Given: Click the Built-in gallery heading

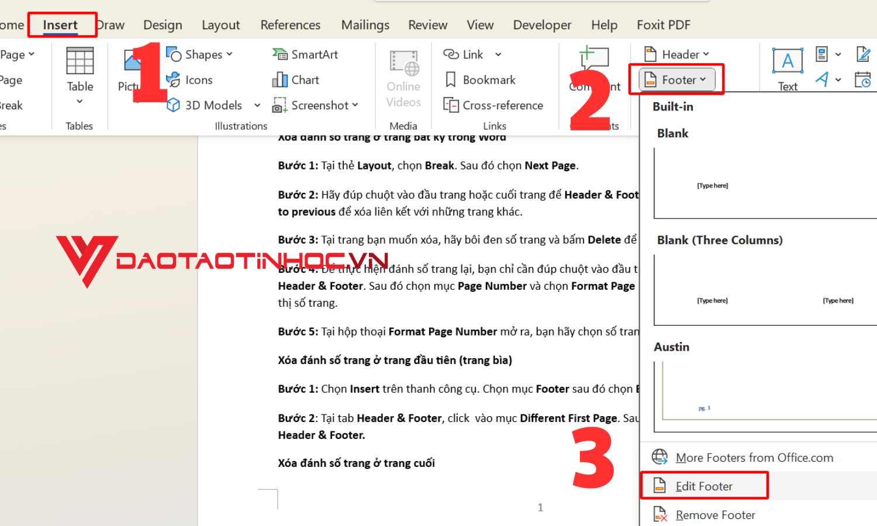Looking at the screenshot, I should coord(673,106).
